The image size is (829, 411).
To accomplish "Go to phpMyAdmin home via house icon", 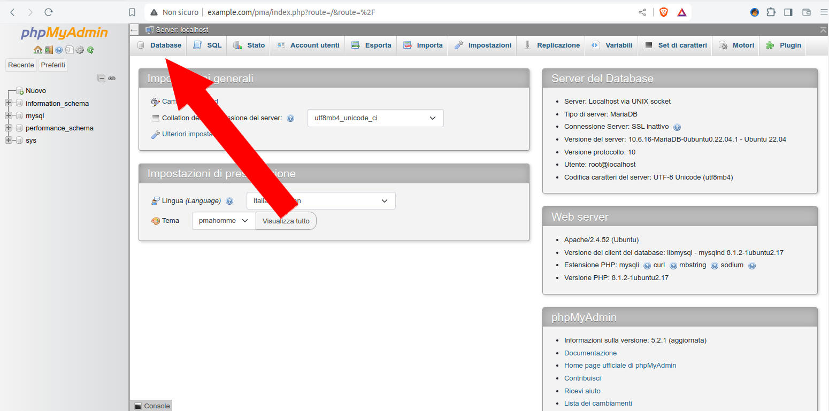I will (x=37, y=50).
